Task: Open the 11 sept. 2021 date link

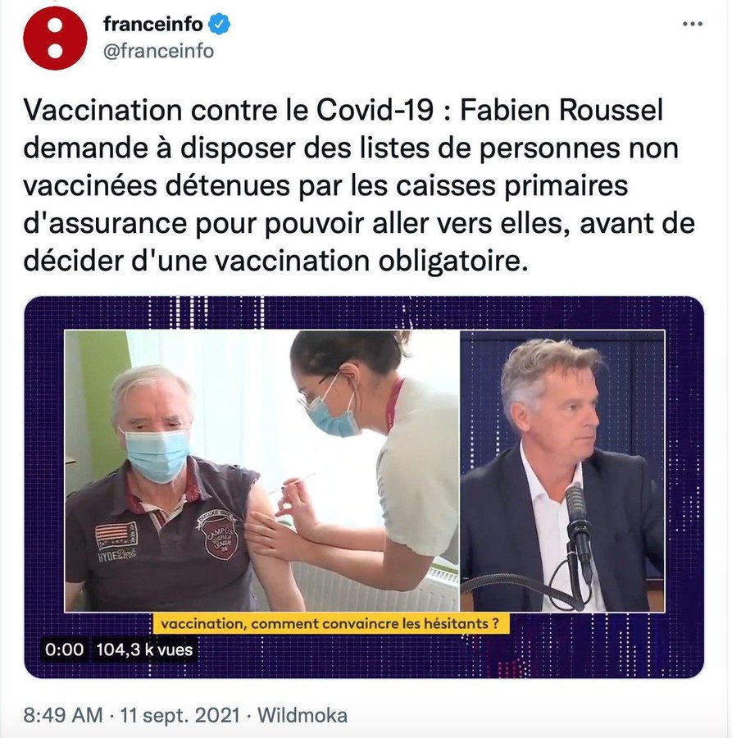Action: 180,715
